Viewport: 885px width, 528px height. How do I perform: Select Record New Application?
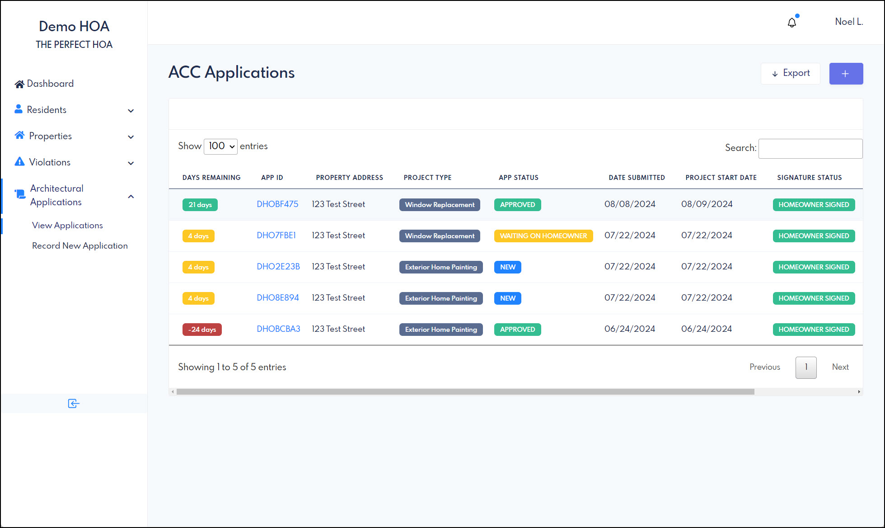(x=80, y=245)
